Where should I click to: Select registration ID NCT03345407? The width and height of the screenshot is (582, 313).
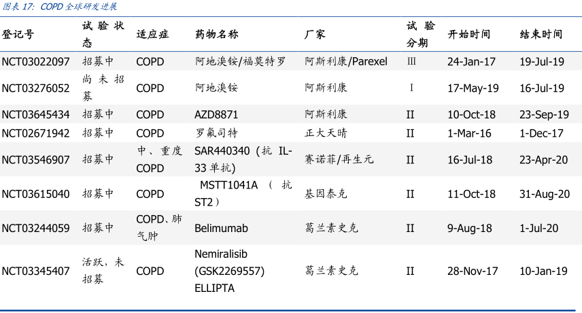coord(35,271)
